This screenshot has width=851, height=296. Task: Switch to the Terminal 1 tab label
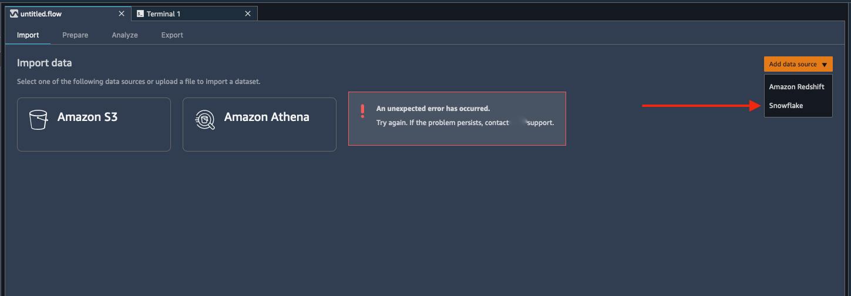tap(163, 14)
